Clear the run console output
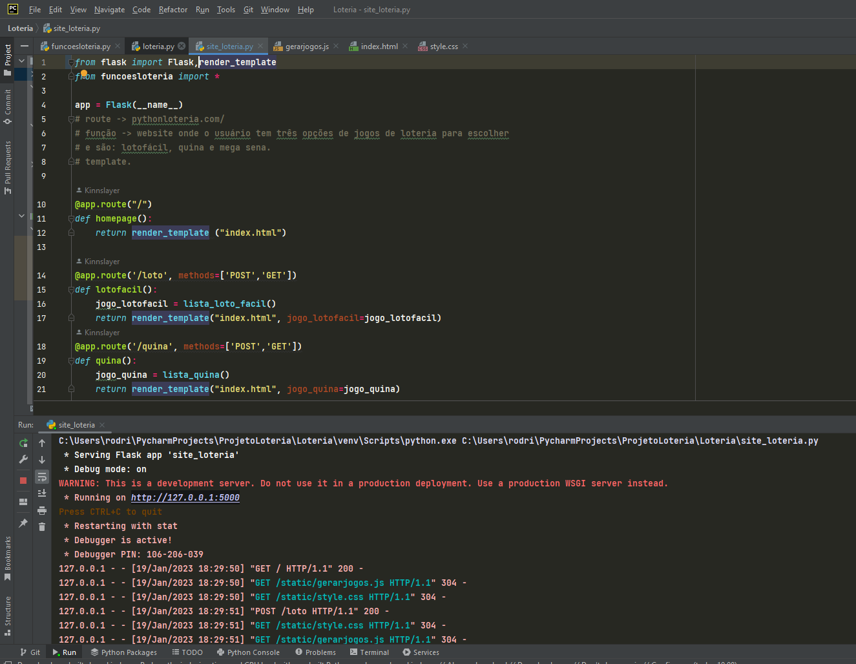The width and height of the screenshot is (856, 664). point(42,526)
